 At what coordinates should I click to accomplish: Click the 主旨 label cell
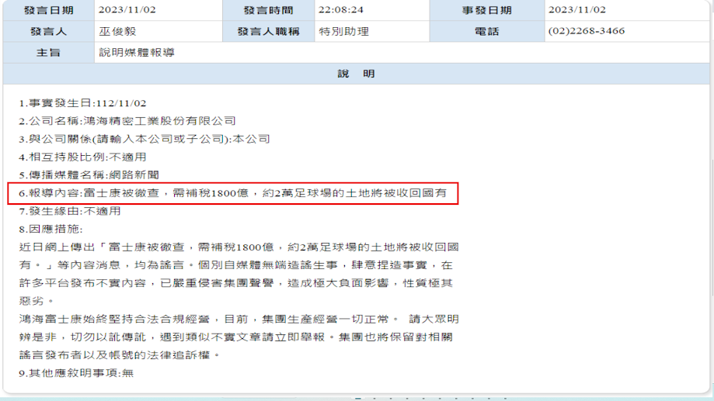[49, 53]
